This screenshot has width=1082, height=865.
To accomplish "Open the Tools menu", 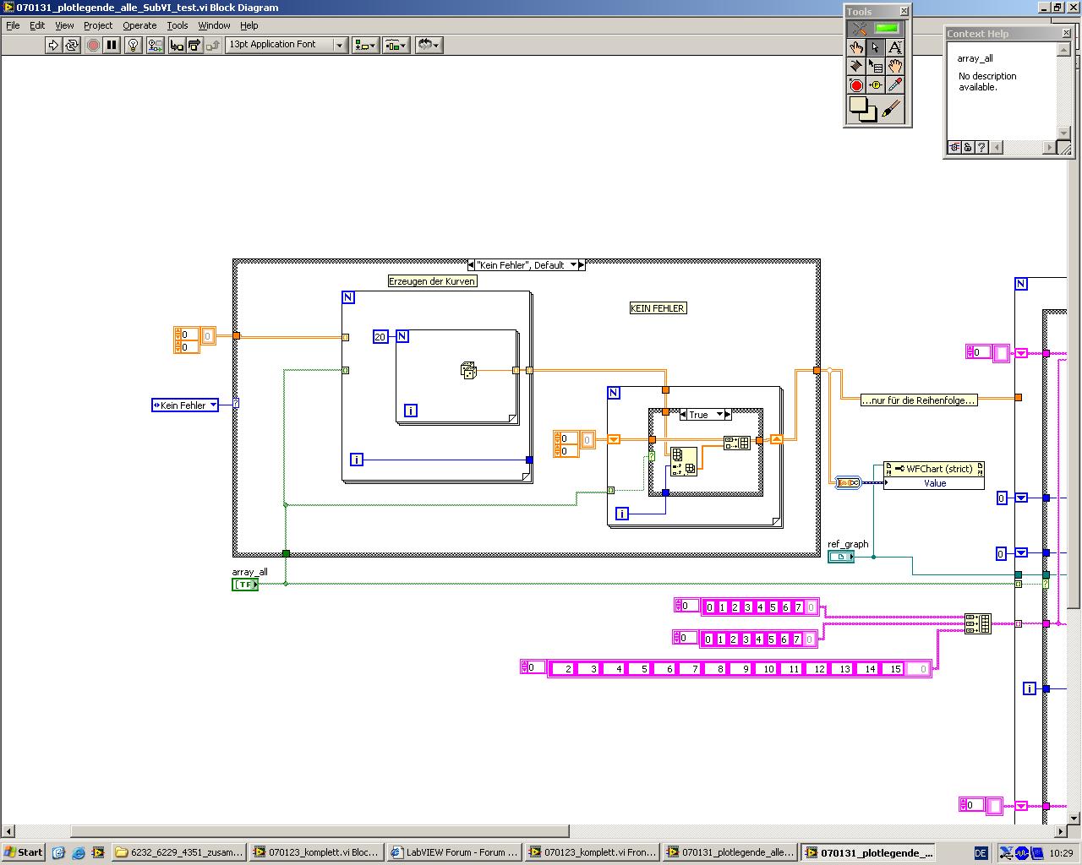I will 178,25.
